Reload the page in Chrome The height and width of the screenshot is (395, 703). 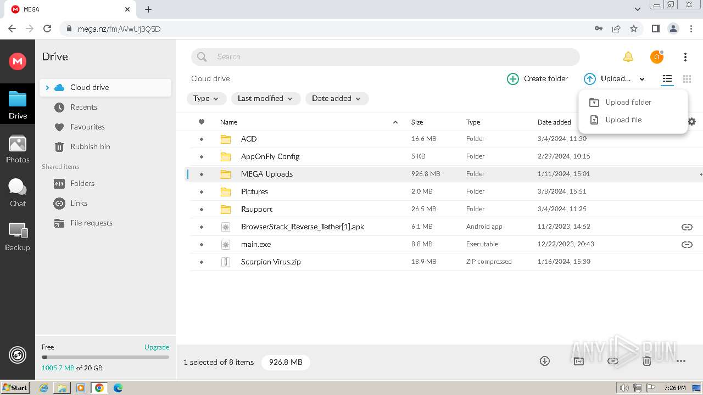47,29
